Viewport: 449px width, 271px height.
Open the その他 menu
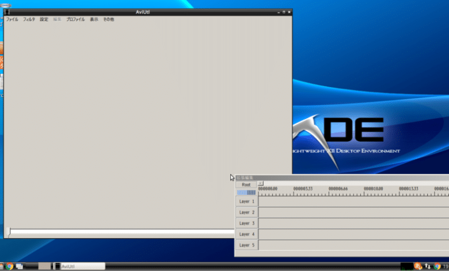[x=109, y=20]
